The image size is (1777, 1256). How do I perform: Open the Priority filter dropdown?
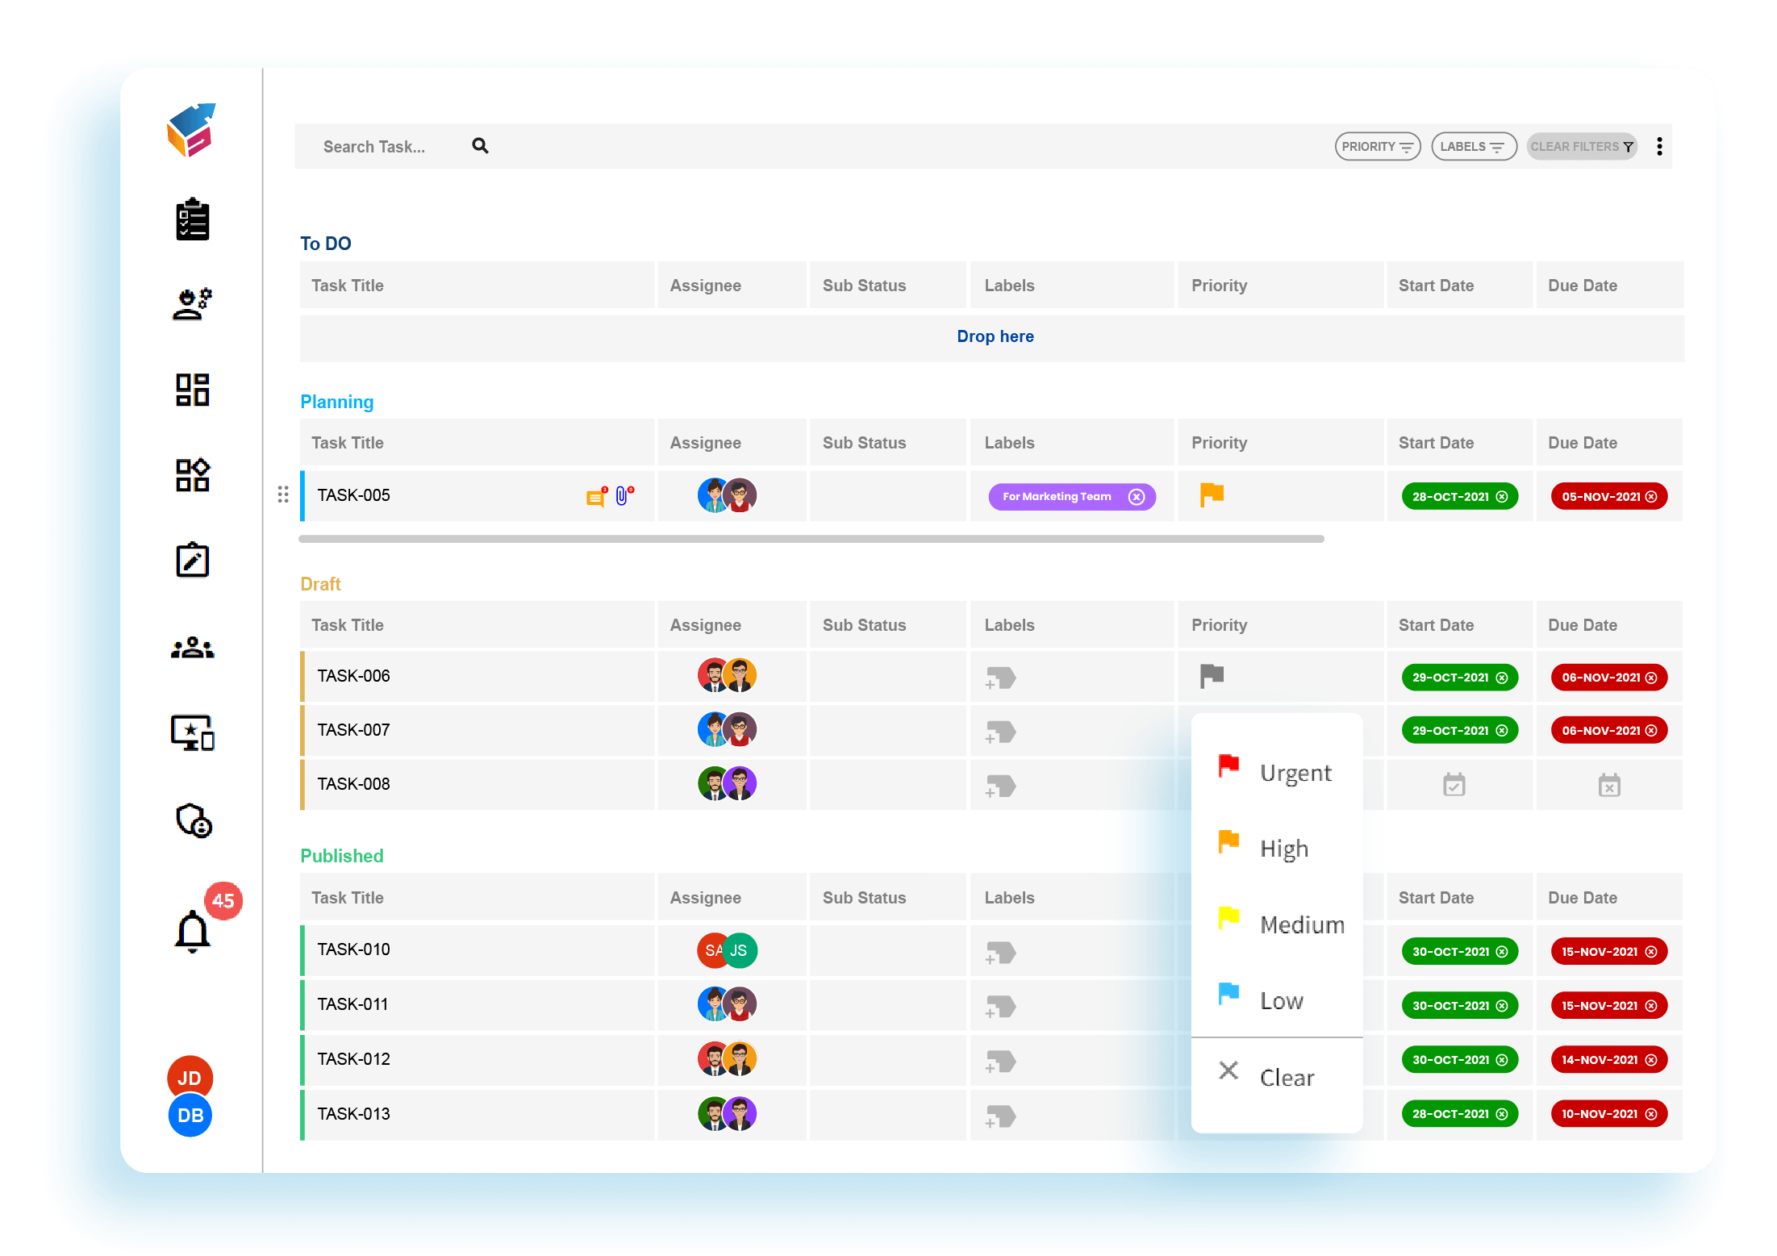(1377, 147)
